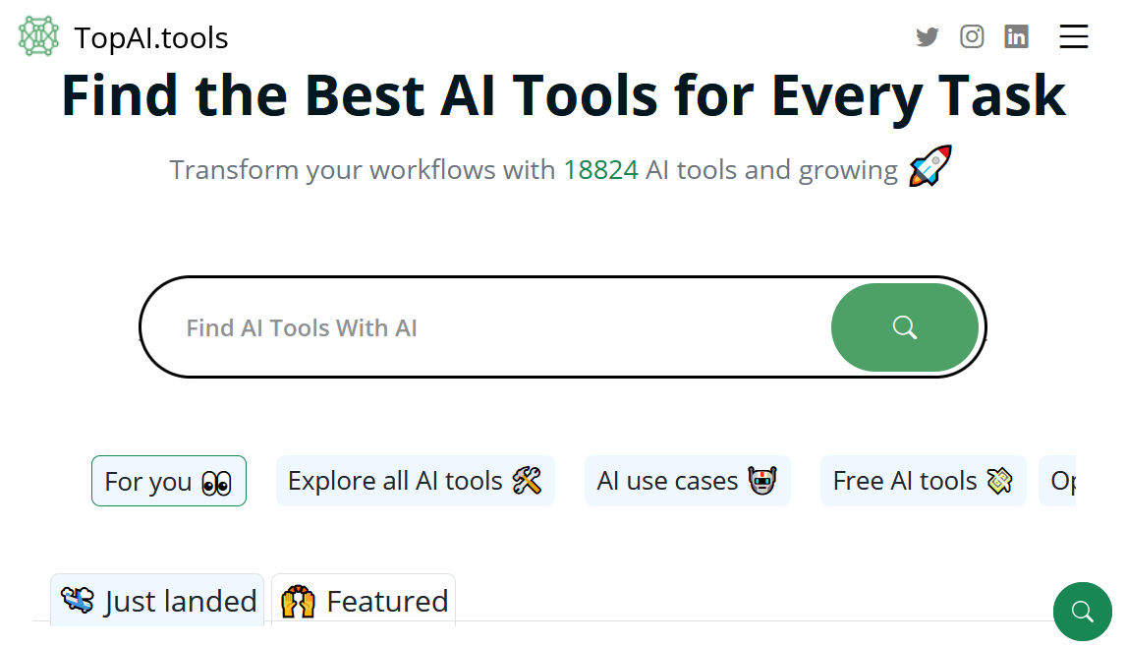
Task: Click the rocket emoji beside the tagline
Action: click(x=929, y=166)
